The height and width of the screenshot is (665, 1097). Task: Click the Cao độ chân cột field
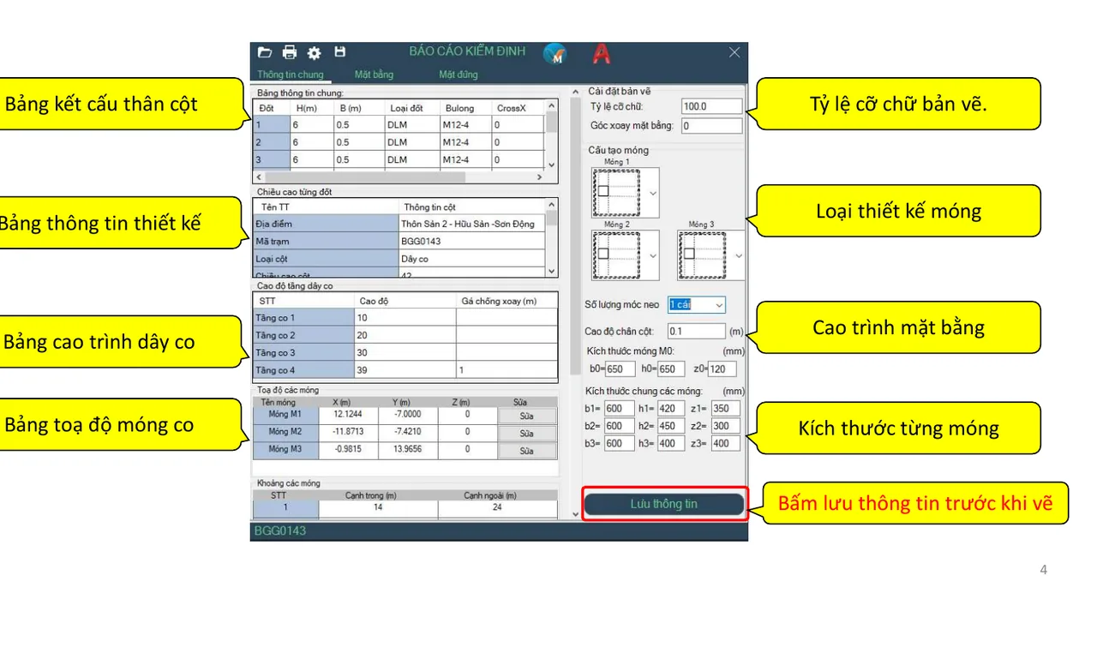tap(697, 331)
